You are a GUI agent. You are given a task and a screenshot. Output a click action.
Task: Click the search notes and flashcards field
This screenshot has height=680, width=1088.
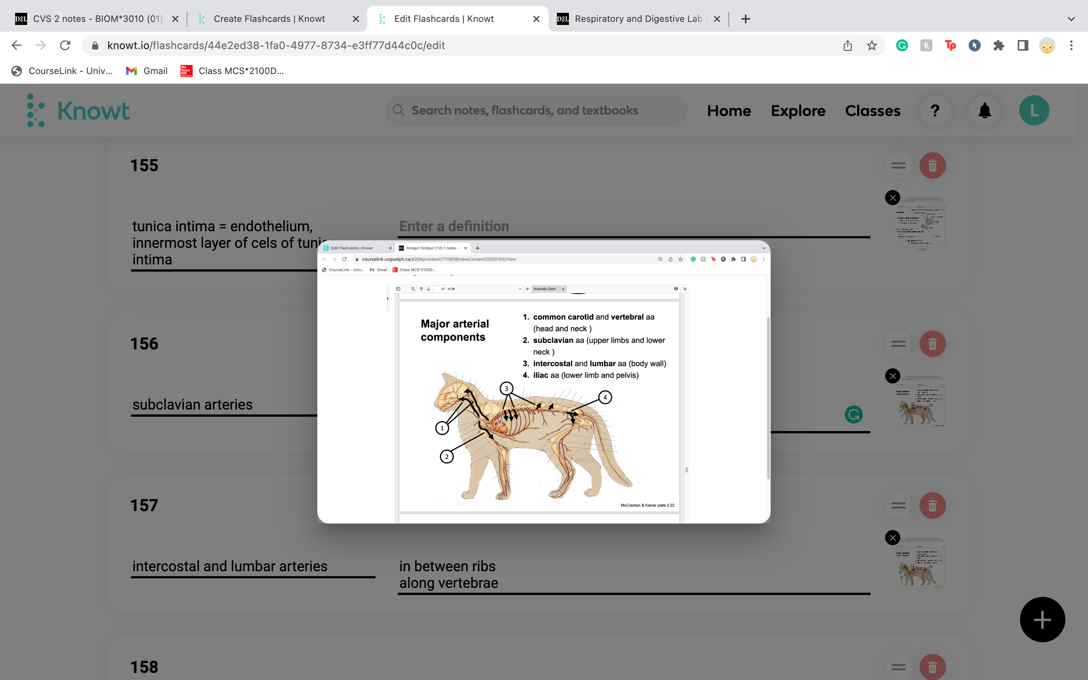pyautogui.click(x=536, y=111)
